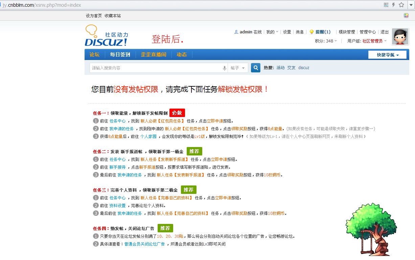Open the 帖子 search type dropdown
This screenshot has height=260, width=415.
(x=238, y=68)
